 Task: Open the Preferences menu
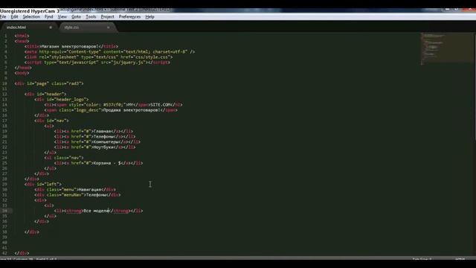(129, 16)
